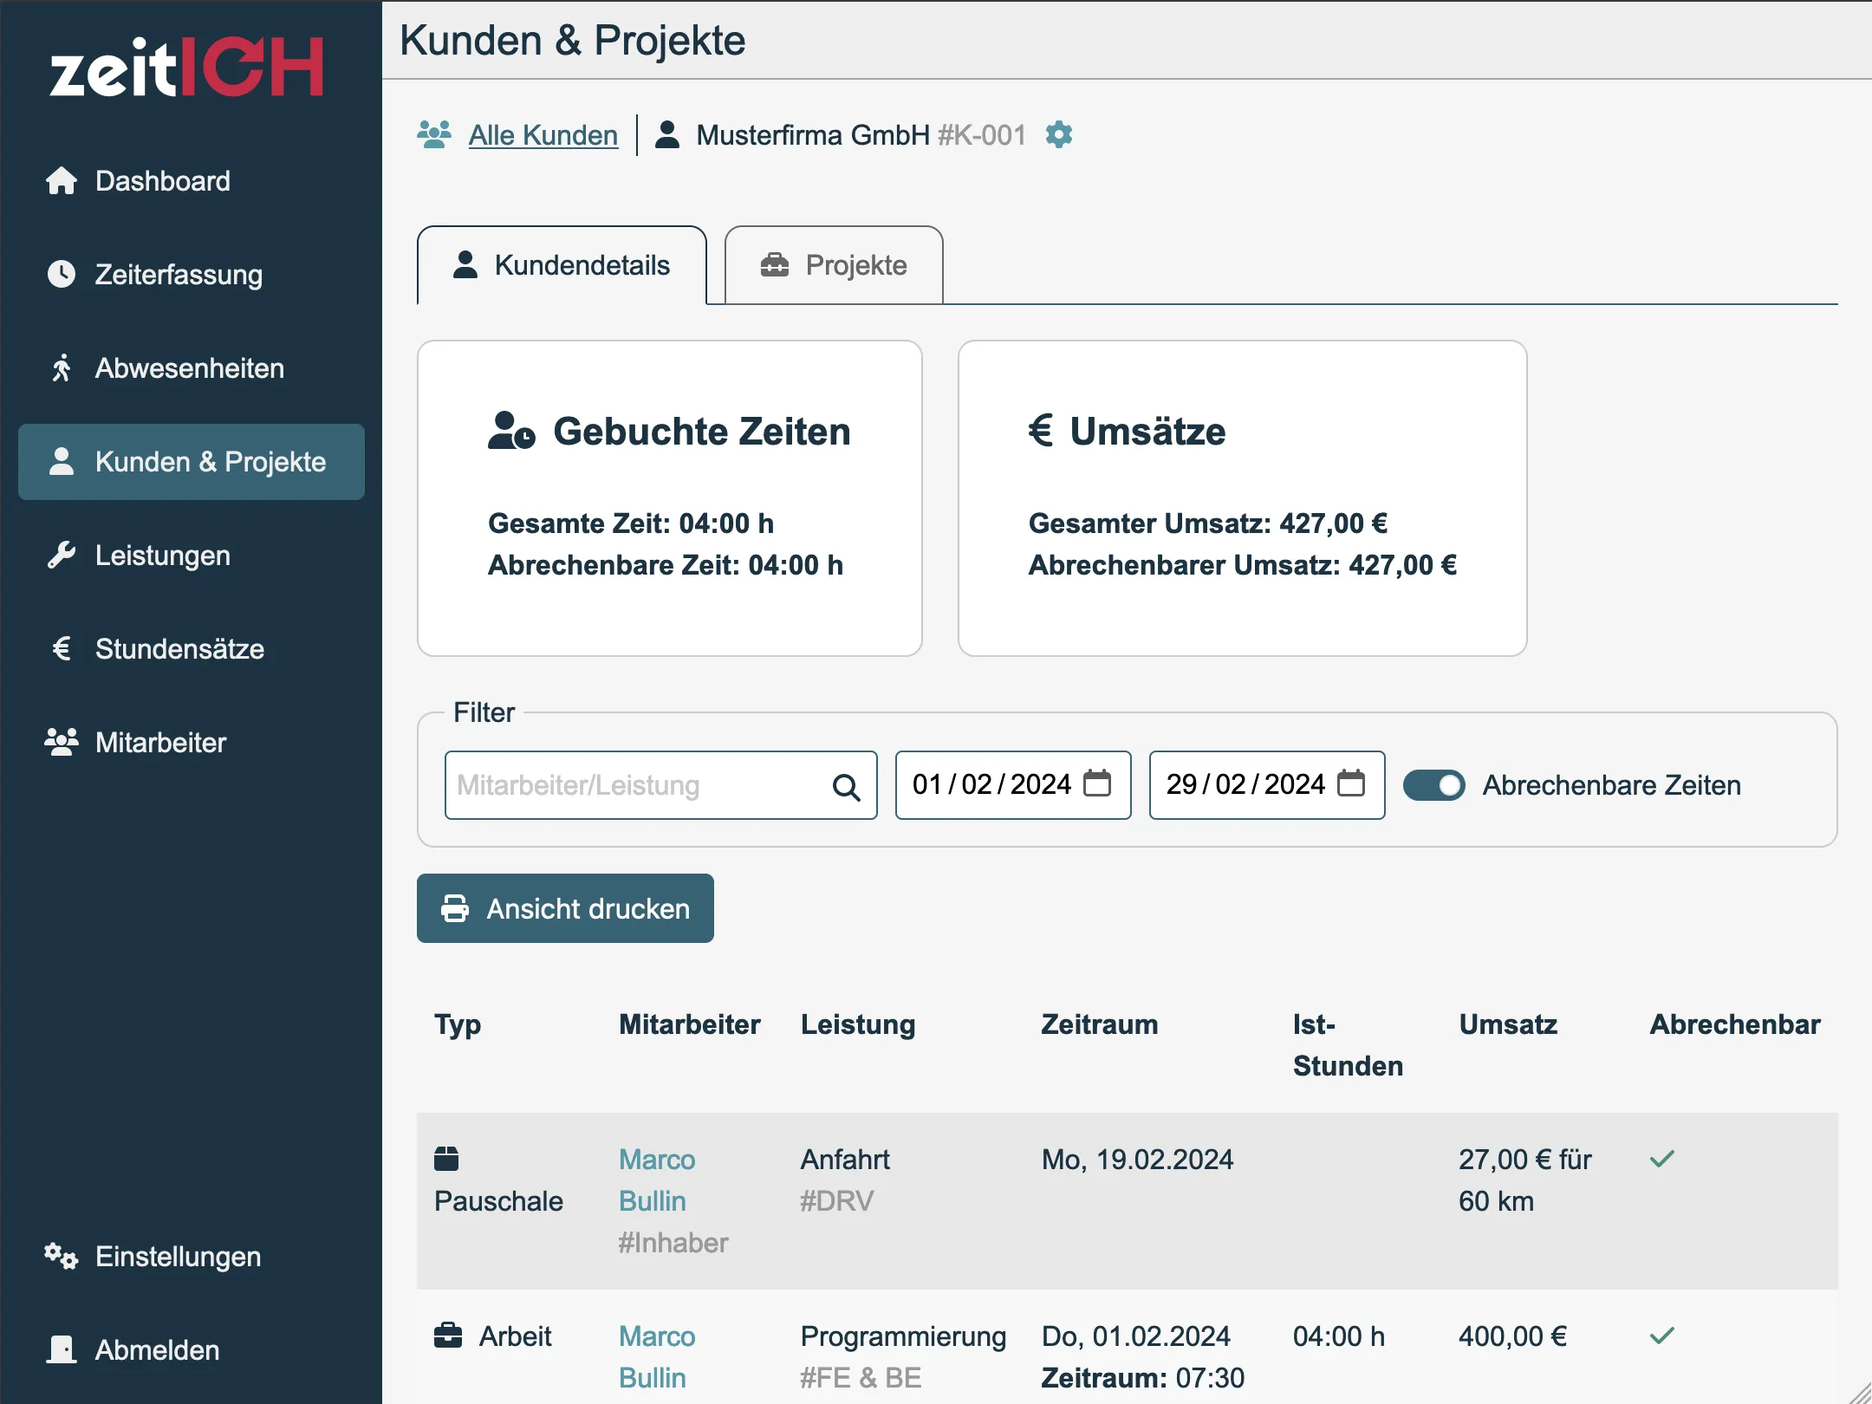1872x1404 pixels.
Task: Toggle the Abrechenbare Zeiten switch
Action: pyautogui.click(x=1434, y=785)
